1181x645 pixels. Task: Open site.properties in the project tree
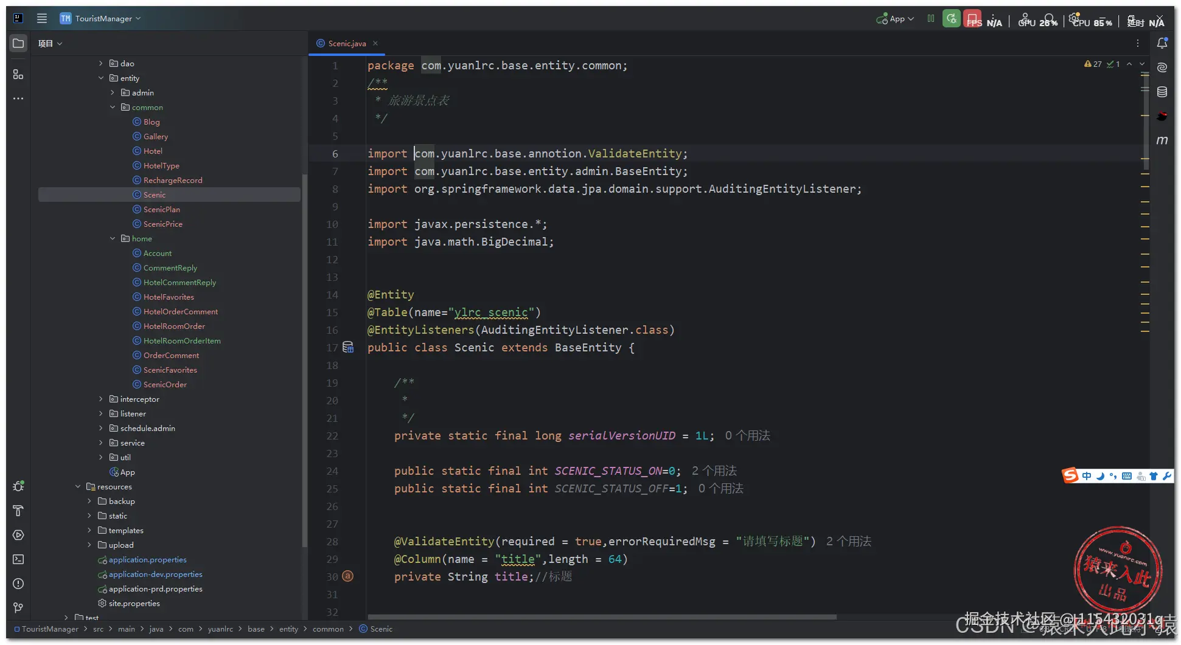(x=129, y=603)
